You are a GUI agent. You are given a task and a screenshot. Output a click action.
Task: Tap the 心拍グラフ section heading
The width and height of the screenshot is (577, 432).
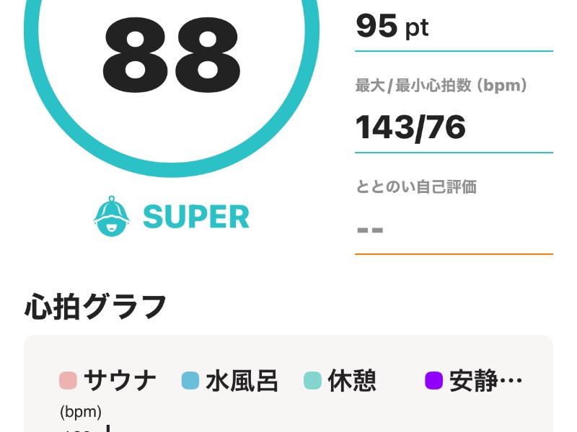point(95,307)
